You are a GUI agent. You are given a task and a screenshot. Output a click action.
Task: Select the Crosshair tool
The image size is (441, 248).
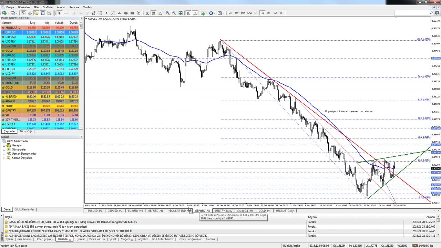pos(66,13)
